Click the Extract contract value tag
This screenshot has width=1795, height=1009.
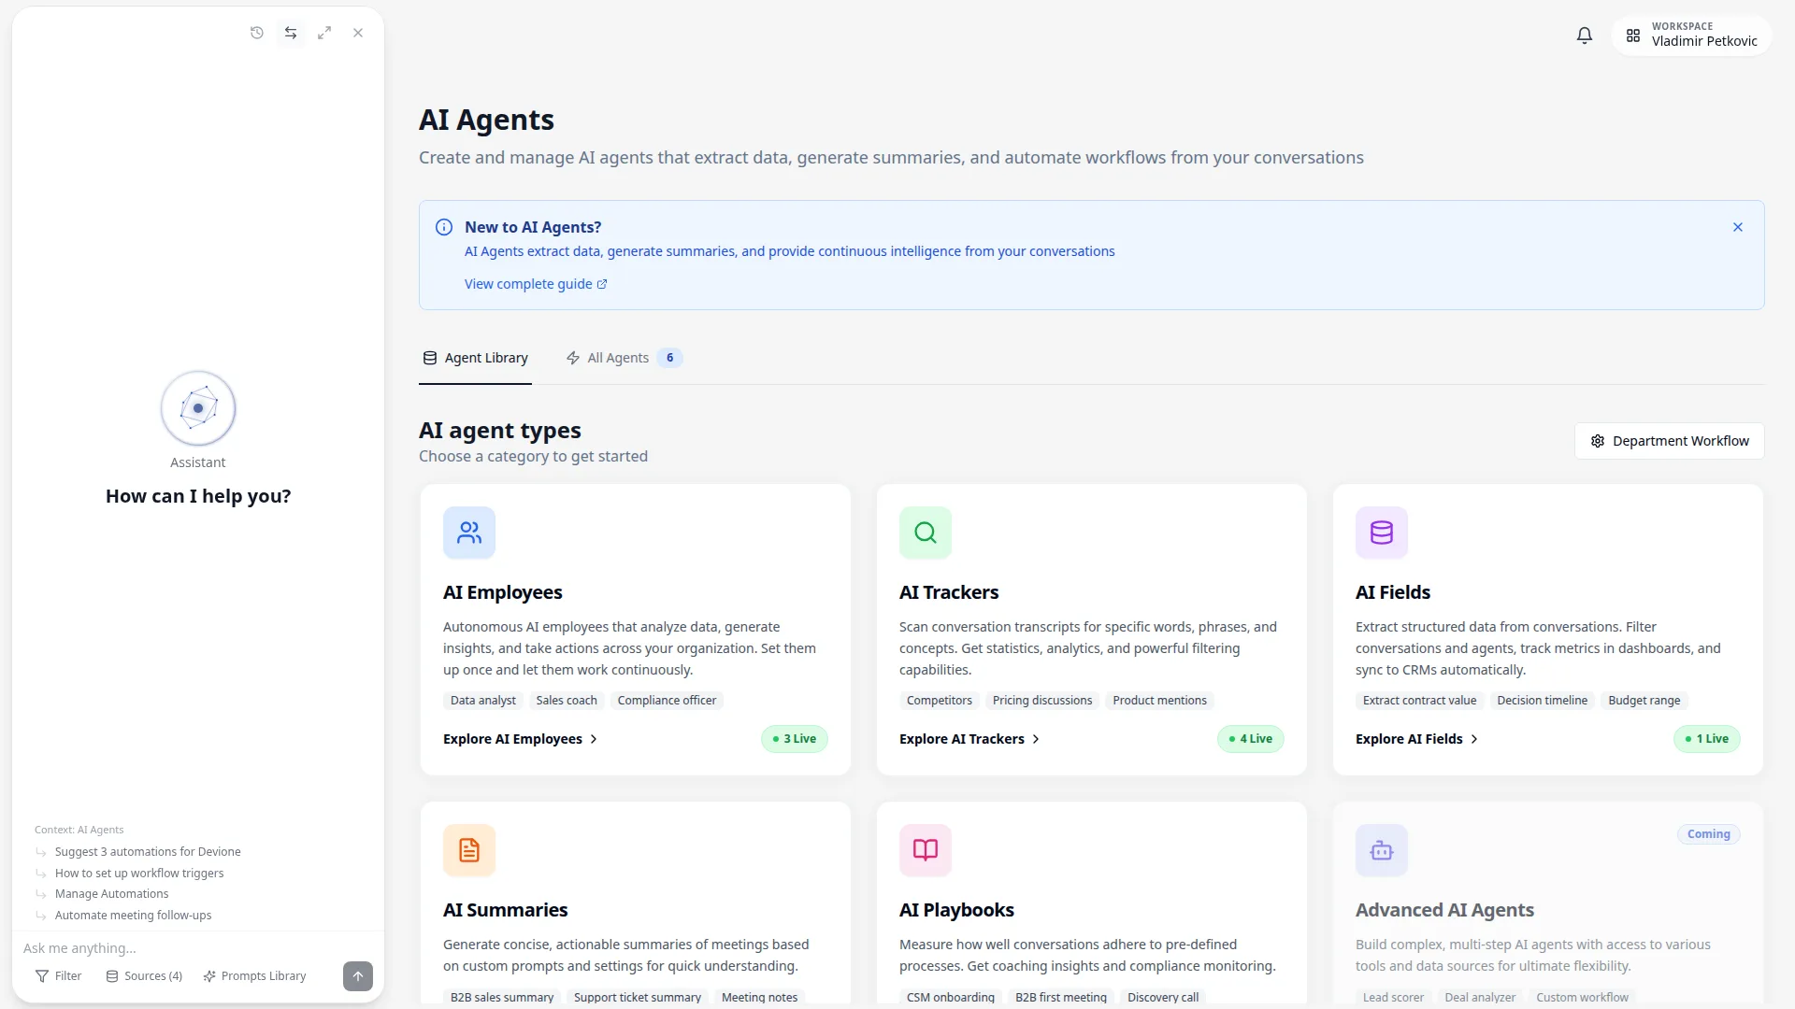(x=1420, y=701)
